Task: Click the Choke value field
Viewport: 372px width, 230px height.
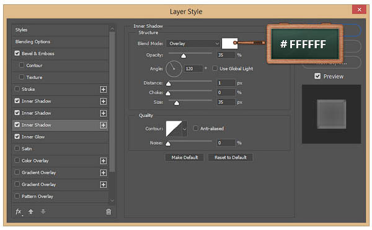Action: 226,93
